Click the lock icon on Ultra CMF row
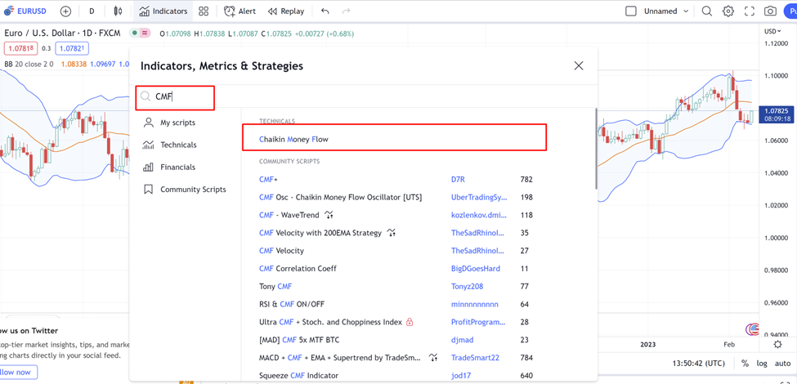This screenshot has width=797, height=384. click(410, 322)
